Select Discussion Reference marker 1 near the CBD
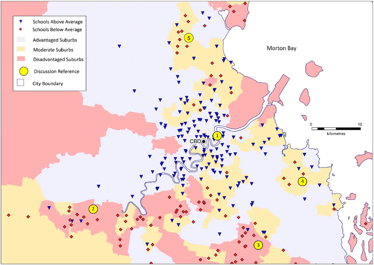374x265 pixels. coord(217,136)
